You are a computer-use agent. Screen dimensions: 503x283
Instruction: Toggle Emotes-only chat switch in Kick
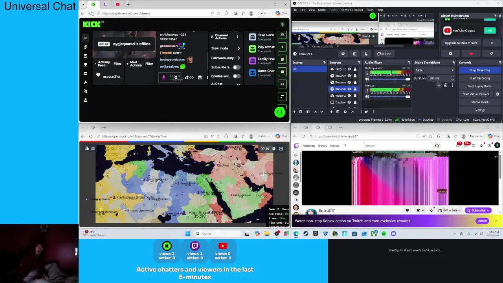(236, 76)
